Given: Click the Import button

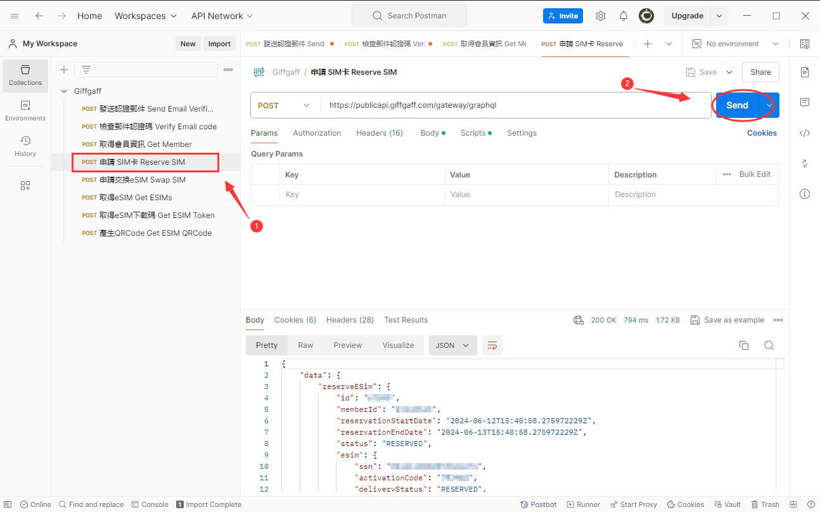Looking at the screenshot, I should pos(219,44).
